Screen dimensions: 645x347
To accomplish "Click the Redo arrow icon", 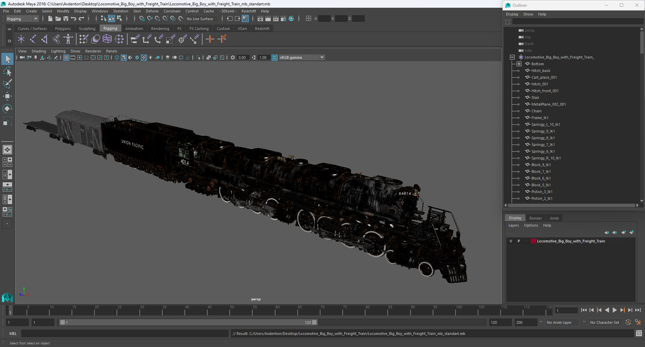I will (x=81, y=19).
